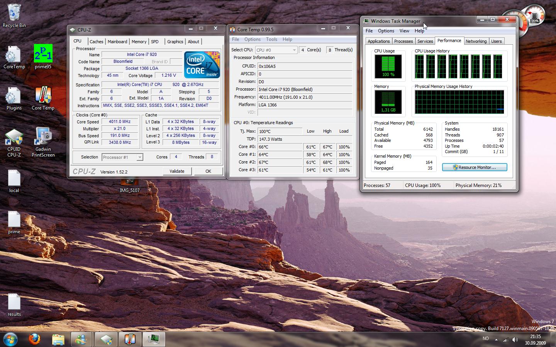Open the Core Temp Help menu
Viewport: 556px width, 347px height.
point(287,39)
